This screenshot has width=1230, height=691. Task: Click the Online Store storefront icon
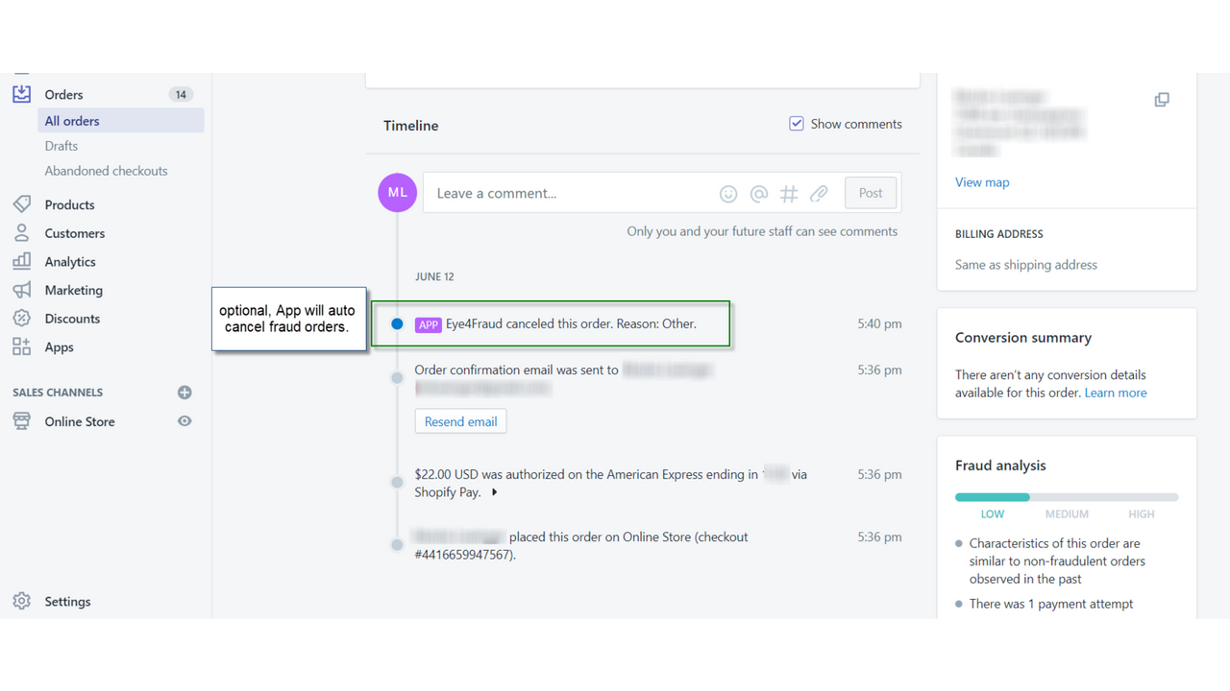tap(21, 421)
